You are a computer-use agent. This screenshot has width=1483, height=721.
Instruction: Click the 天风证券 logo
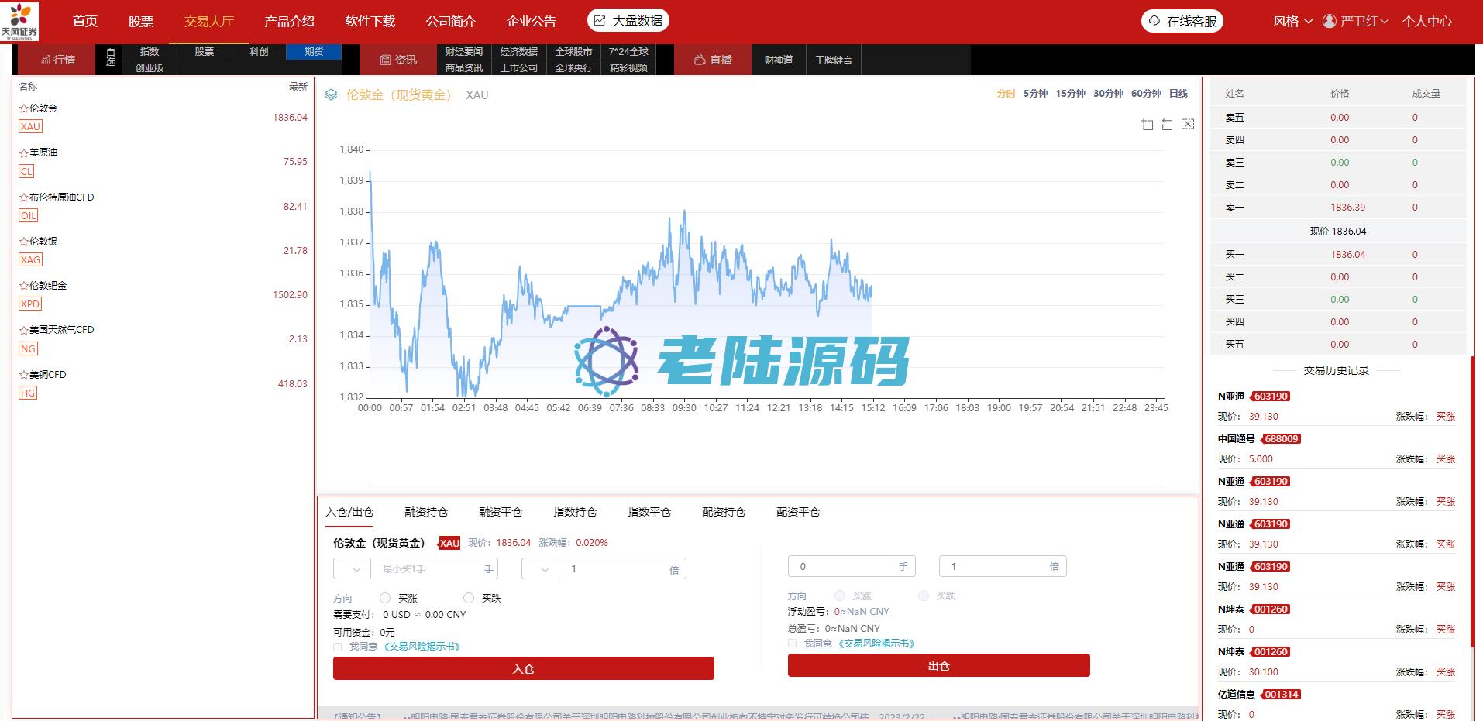(x=19, y=21)
